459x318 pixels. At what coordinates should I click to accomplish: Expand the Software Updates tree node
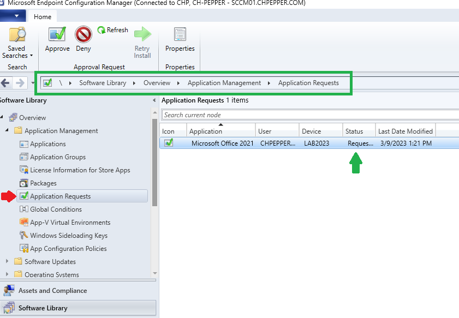pyautogui.click(x=7, y=261)
